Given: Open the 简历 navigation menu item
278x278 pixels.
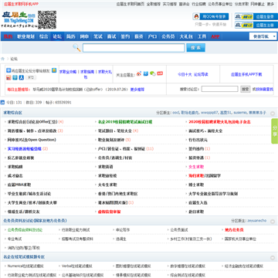Looking at the screenshot, I should click(70, 36).
